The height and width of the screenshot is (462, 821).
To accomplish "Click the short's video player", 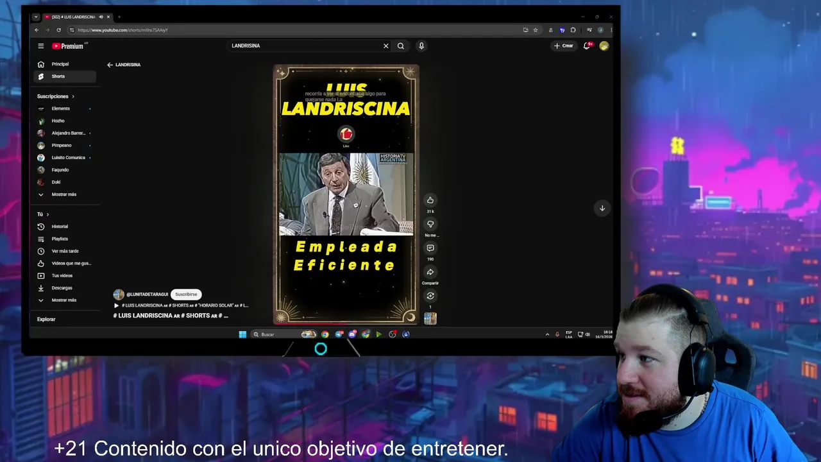I will (346, 194).
